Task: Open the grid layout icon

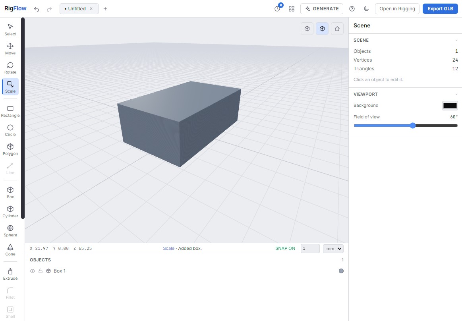Action: [292, 9]
